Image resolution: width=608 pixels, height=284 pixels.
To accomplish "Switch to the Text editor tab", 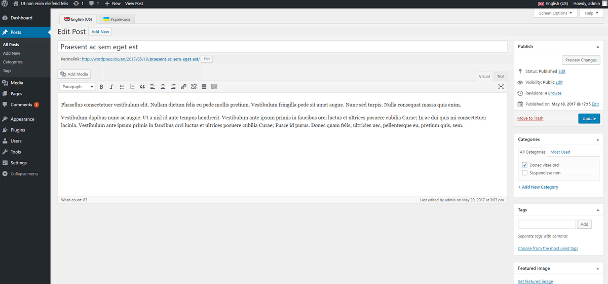I will point(501,76).
